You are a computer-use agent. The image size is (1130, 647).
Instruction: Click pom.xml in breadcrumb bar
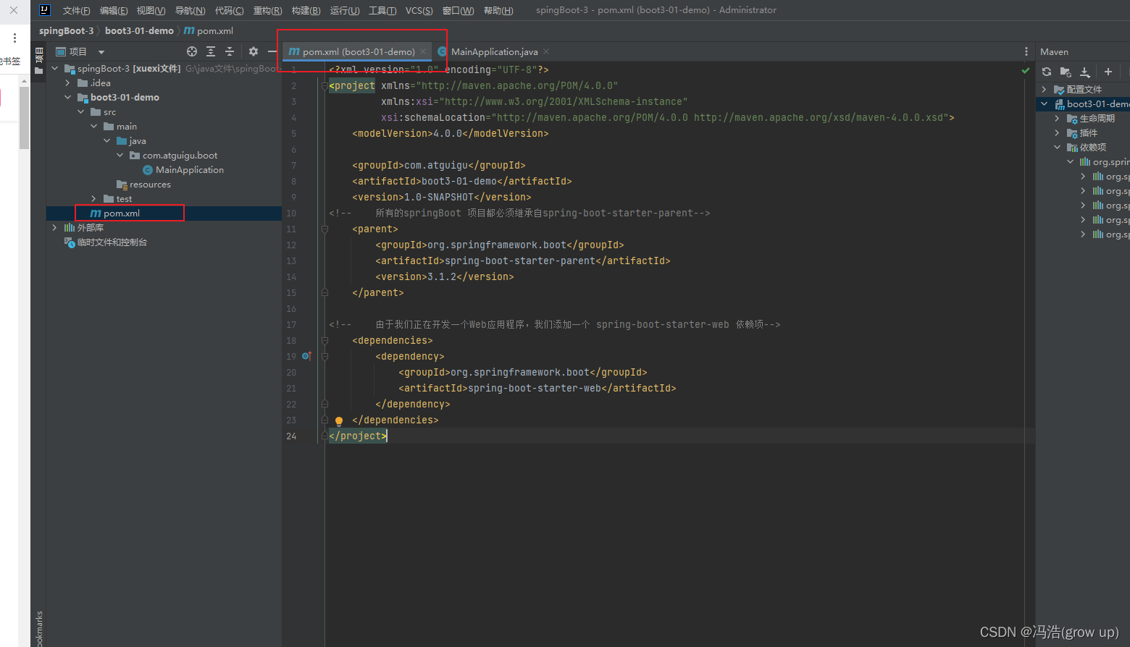coord(209,30)
